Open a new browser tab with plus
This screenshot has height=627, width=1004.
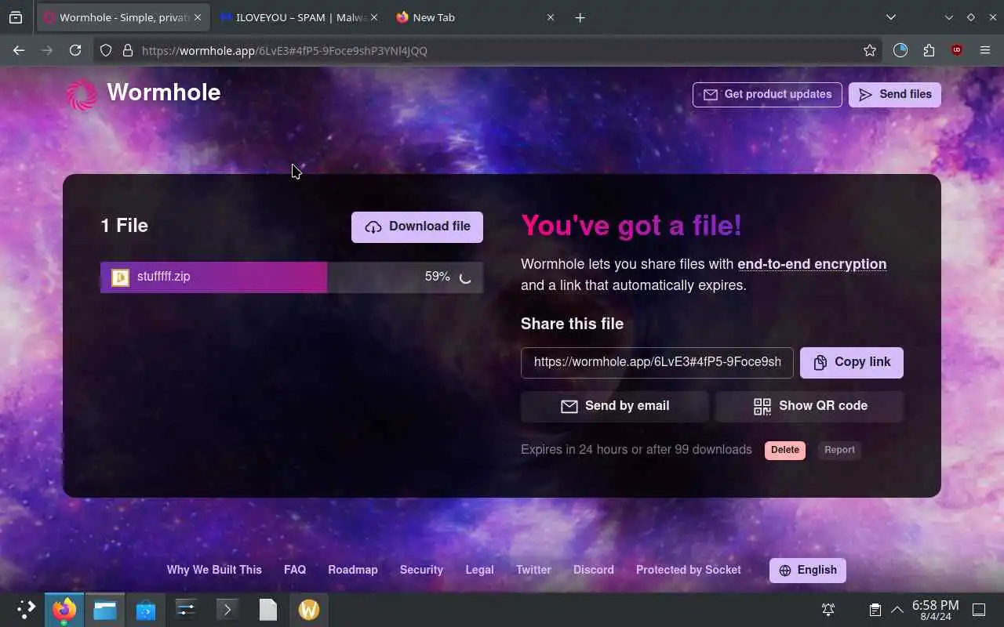coord(580,17)
